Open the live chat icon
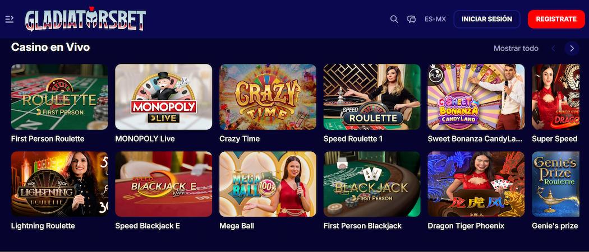Viewport: 589px width, 252px height. point(411,19)
